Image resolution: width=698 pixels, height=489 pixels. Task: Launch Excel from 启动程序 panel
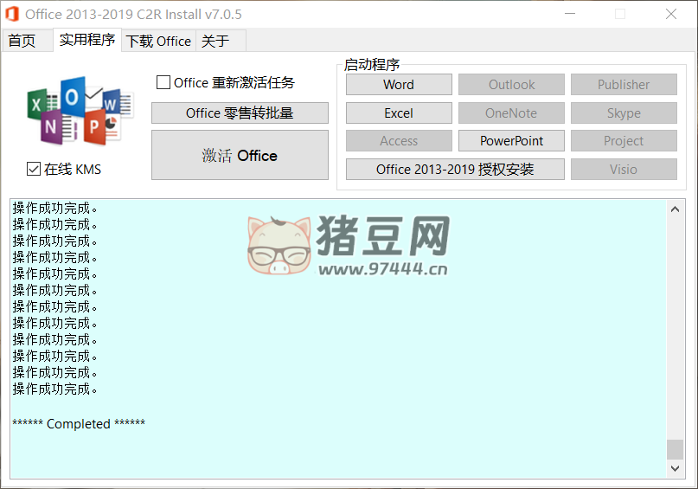399,113
